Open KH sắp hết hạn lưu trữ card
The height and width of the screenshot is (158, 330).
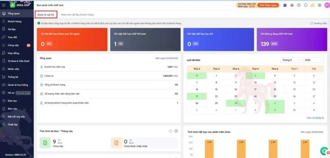point(219,39)
